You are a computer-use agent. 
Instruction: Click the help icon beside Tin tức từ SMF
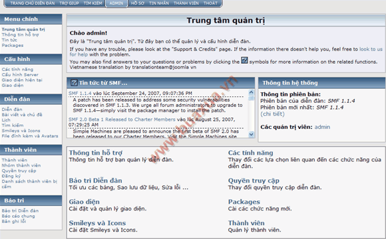click(x=74, y=83)
